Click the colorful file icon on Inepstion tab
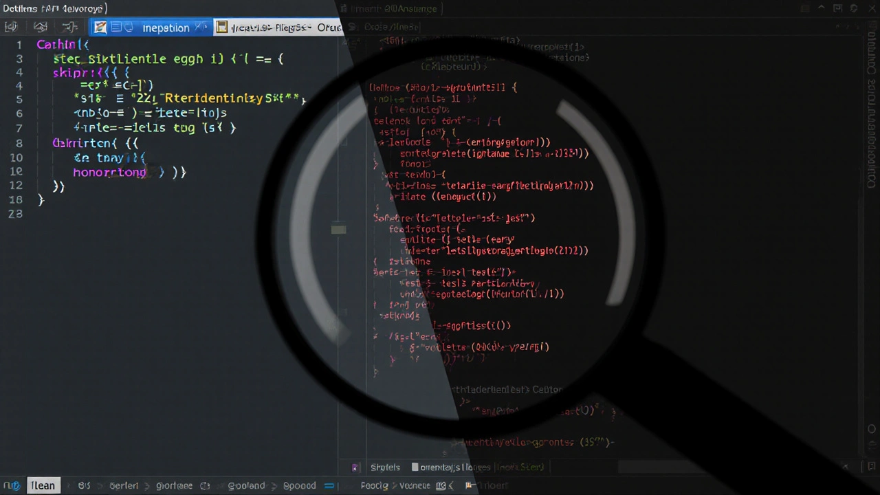The width and height of the screenshot is (880, 495). [x=100, y=27]
